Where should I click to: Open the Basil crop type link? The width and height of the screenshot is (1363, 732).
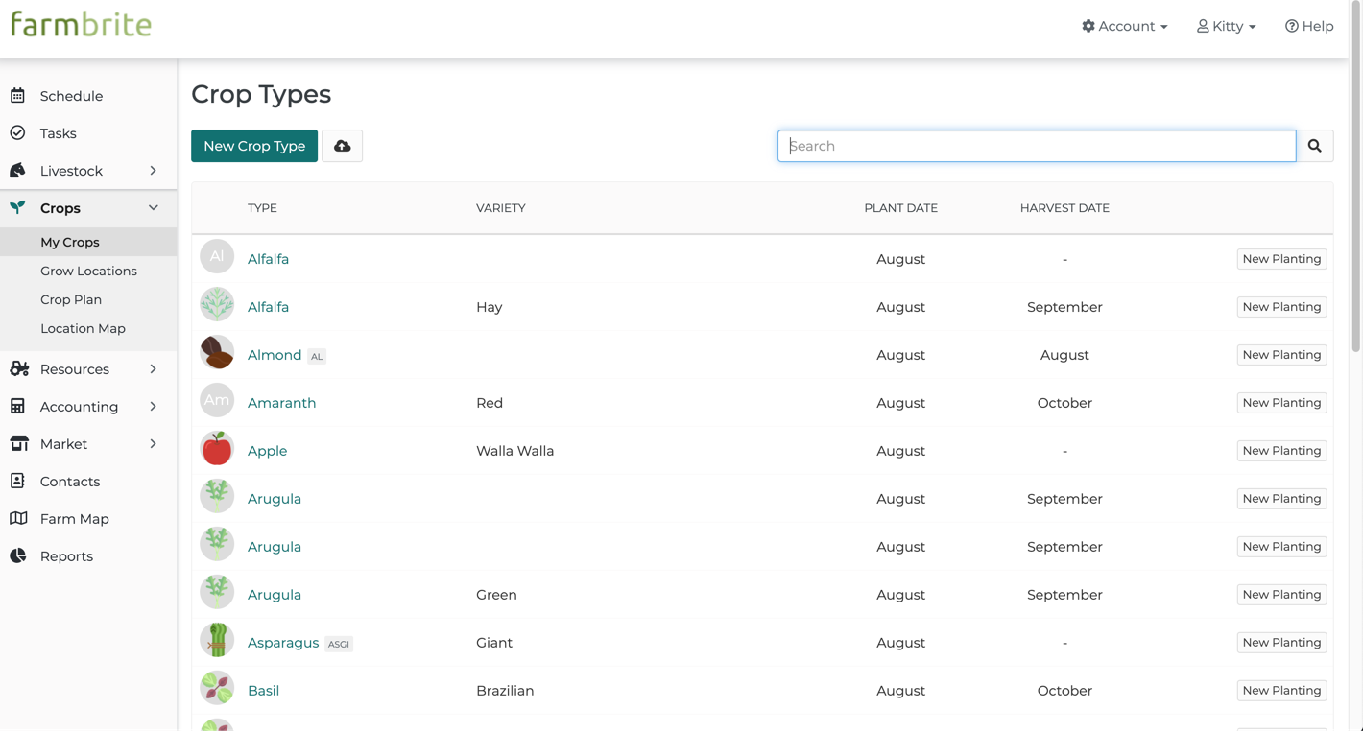coord(263,691)
